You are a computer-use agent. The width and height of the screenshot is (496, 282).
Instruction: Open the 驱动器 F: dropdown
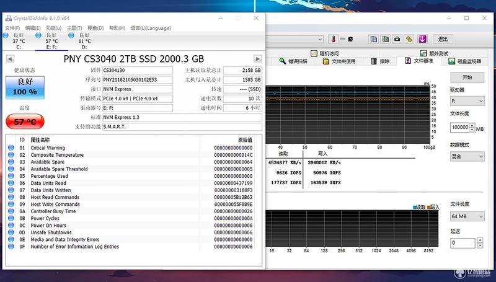point(467,101)
